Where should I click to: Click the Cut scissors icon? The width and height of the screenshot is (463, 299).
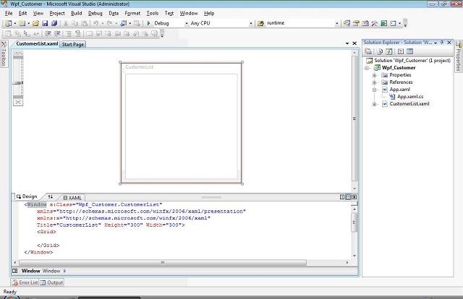pos(66,23)
